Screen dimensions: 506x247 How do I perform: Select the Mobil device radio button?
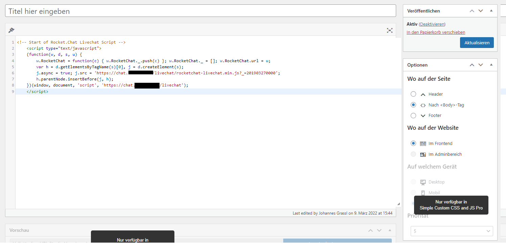pos(413,193)
